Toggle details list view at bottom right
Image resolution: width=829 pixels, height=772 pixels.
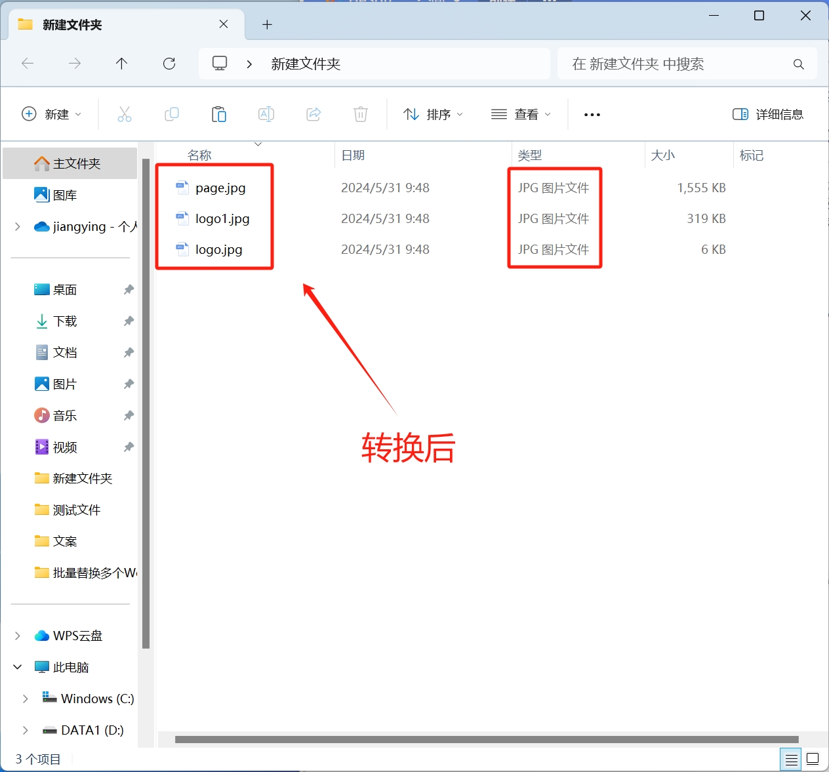click(x=790, y=759)
